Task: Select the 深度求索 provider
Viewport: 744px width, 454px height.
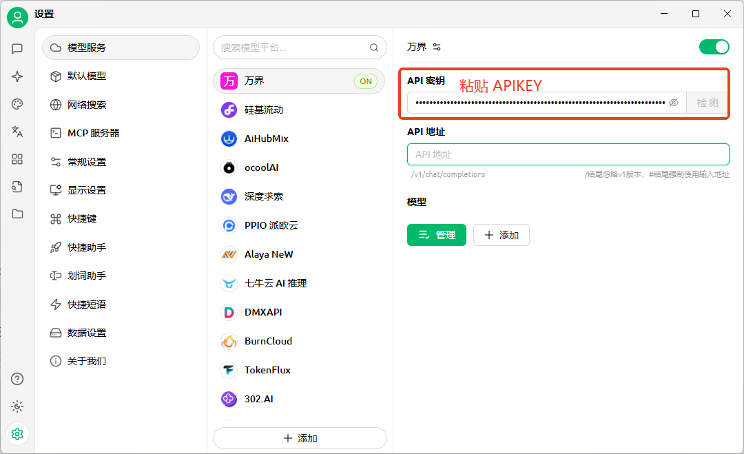Action: 299,196
